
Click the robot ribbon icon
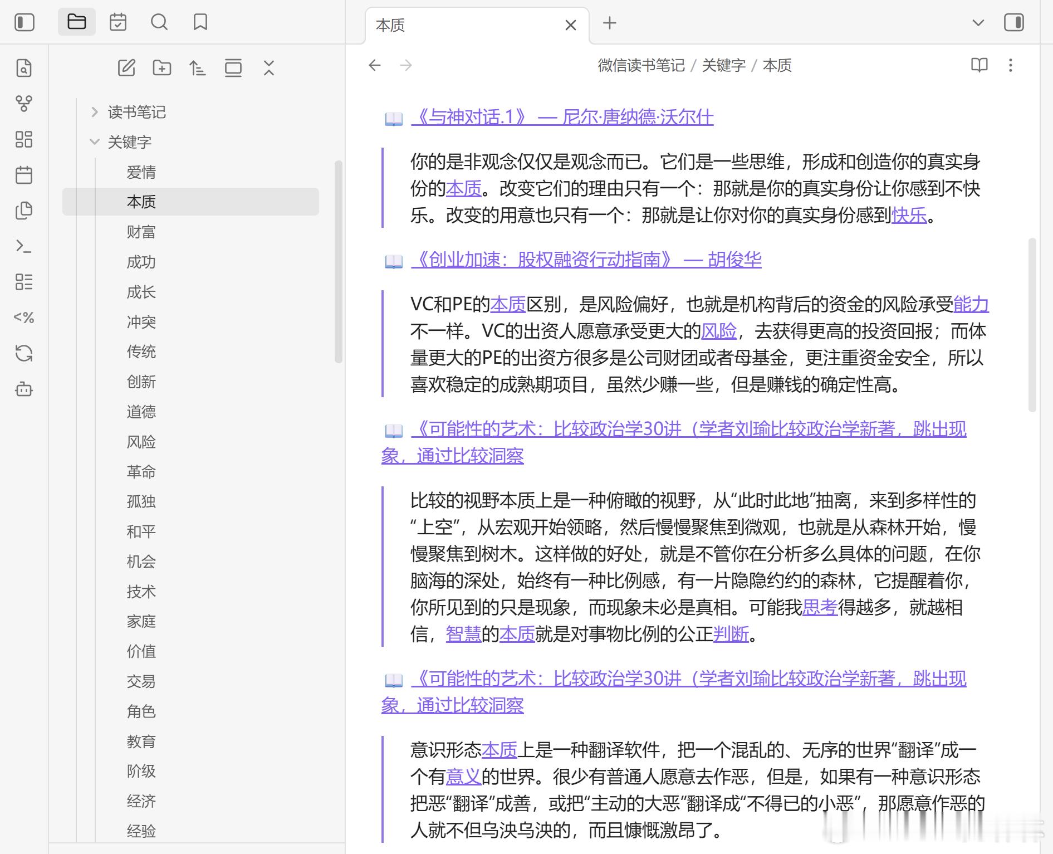coord(24,389)
